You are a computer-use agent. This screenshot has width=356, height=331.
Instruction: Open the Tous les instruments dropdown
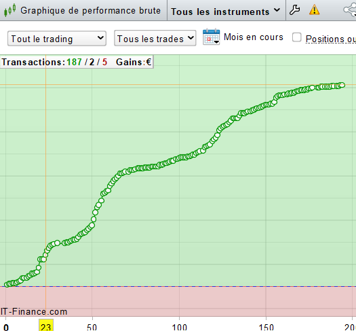coord(225,12)
